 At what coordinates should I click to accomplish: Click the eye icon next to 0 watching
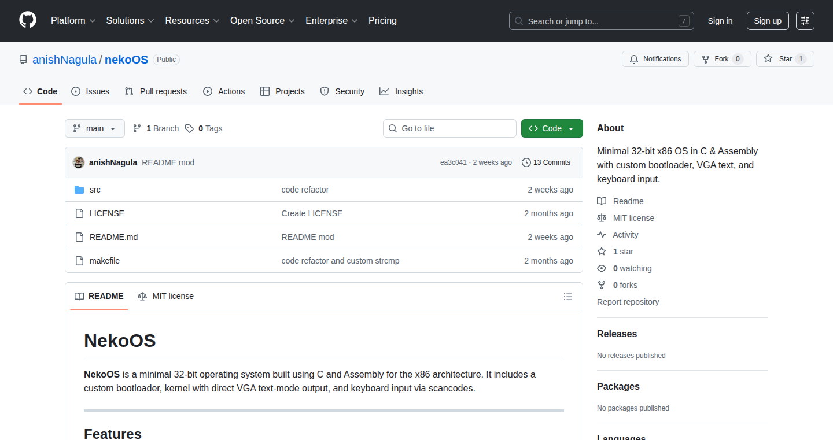point(602,268)
